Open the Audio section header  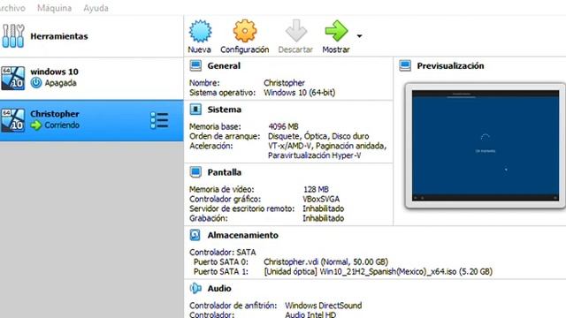coord(219,289)
